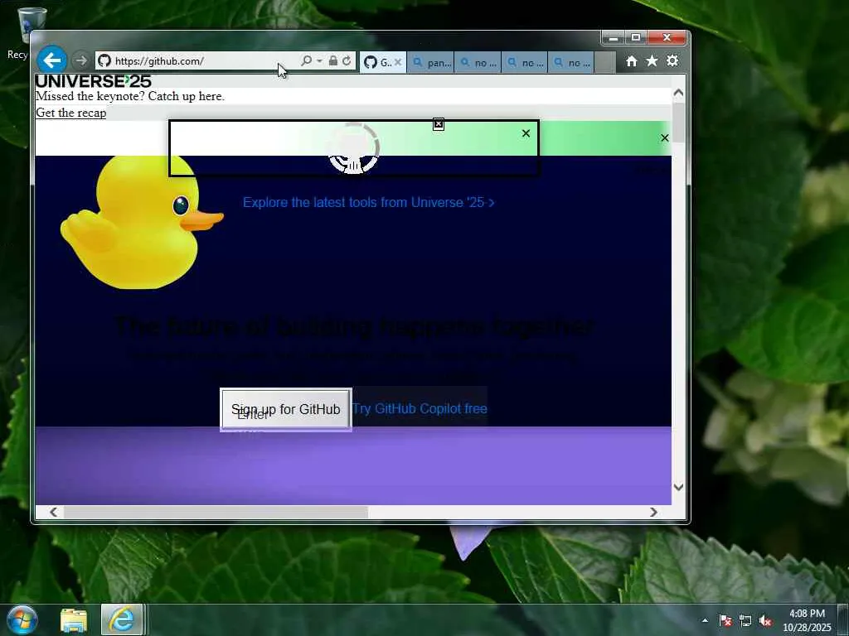Image resolution: width=849 pixels, height=636 pixels.
Task: Click the vertical scrollbar up arrow
Action: 678,93
